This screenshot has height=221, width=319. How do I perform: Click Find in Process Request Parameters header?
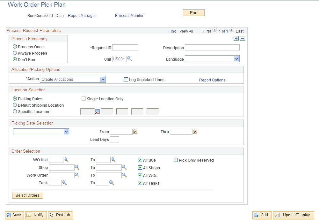(x=172, y=31)
